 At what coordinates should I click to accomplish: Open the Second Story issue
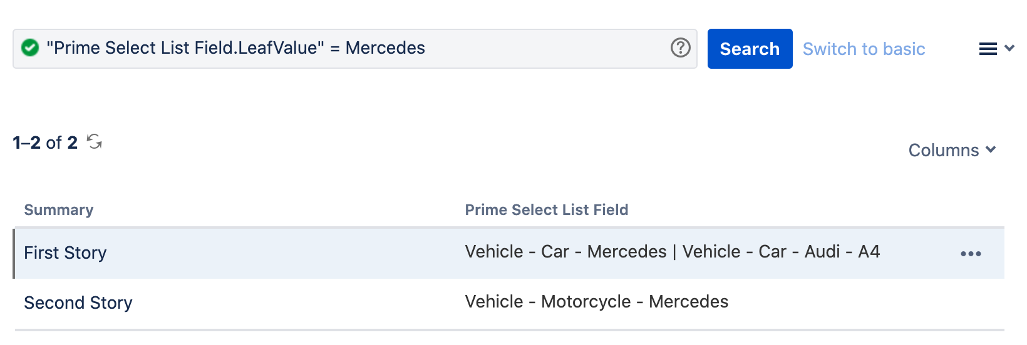78,303
